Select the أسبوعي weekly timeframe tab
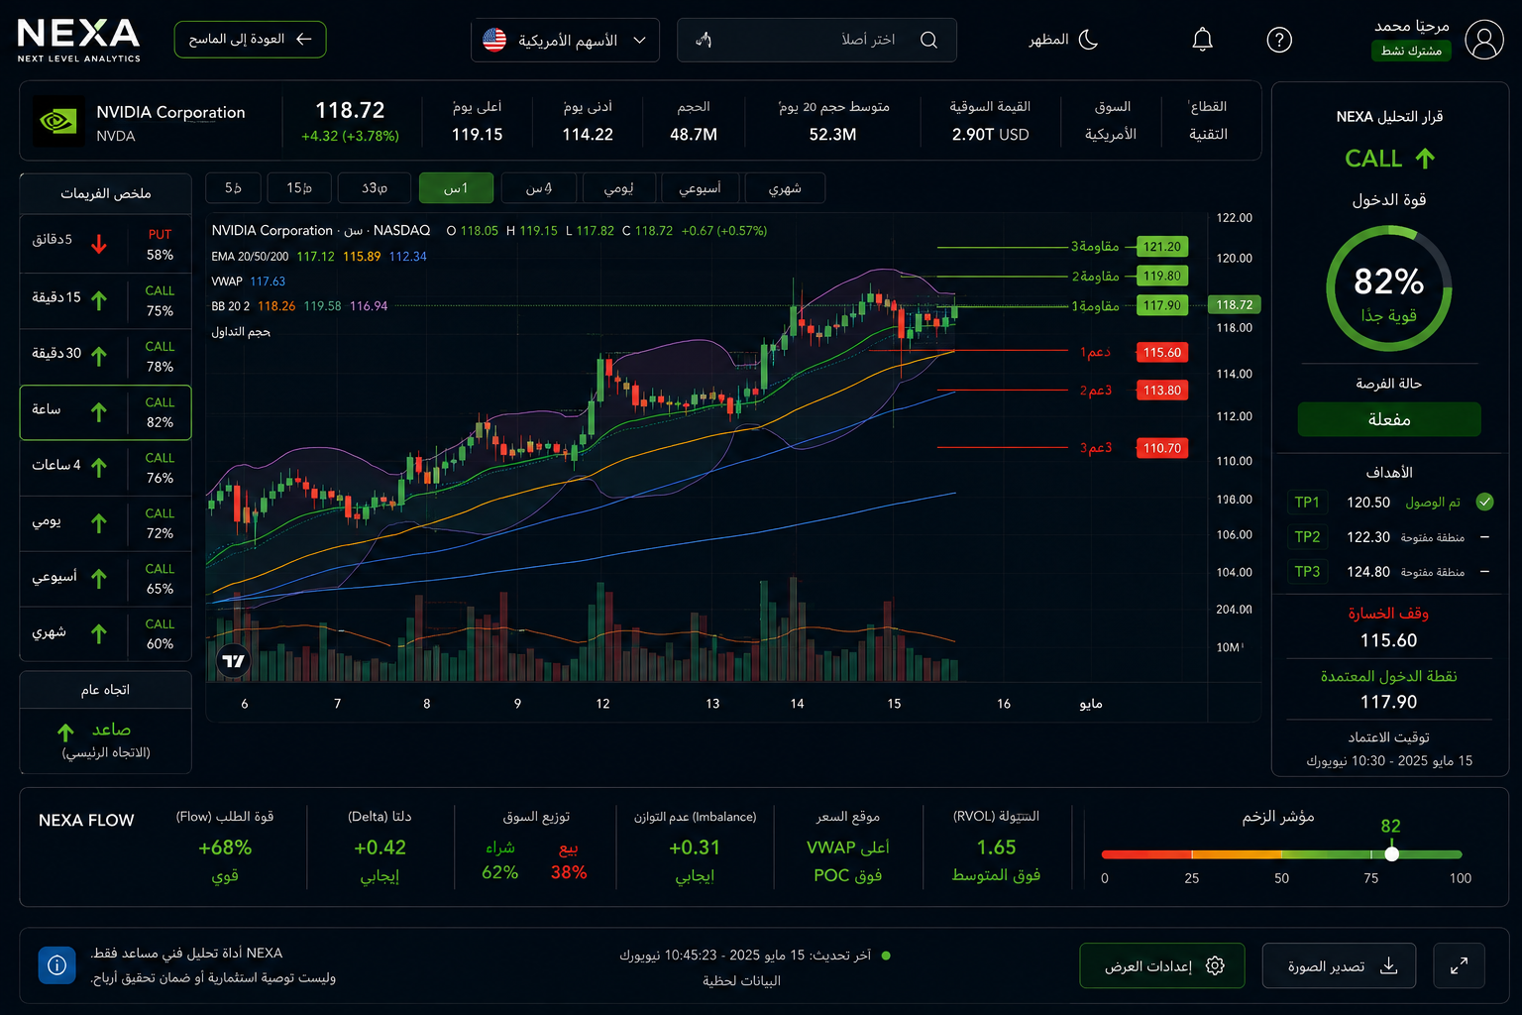This screenshot has height=1015, width=1522. pyautogui.click(x=700, y=187)
